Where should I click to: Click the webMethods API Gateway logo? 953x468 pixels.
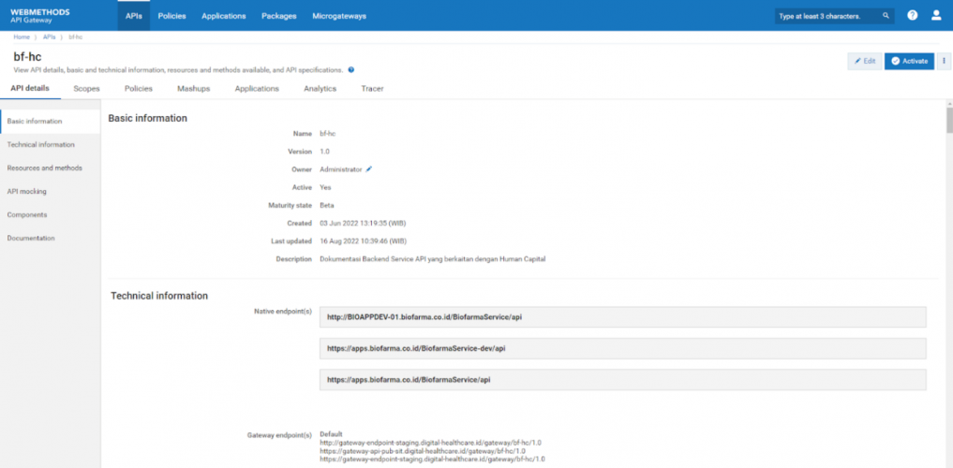coord(40,16)
